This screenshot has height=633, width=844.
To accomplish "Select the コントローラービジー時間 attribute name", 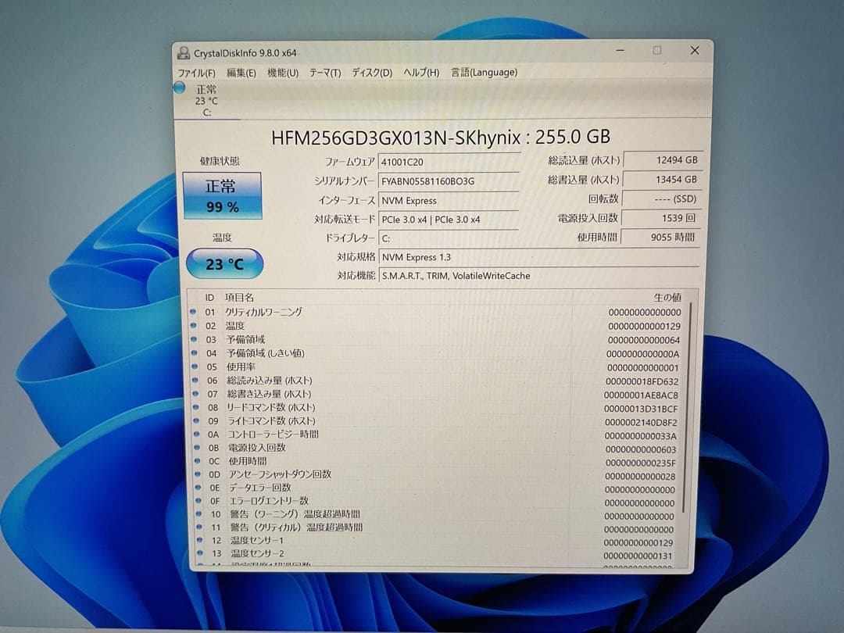I will tap(273, 434).
